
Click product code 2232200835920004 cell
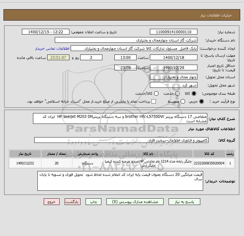pos(209,163)
